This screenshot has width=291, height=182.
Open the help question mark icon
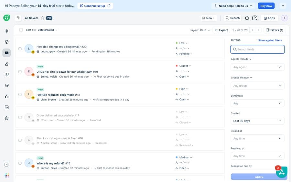255,18
